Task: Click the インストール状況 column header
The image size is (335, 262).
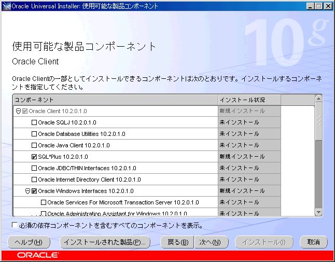Action: tap(249, 100)
